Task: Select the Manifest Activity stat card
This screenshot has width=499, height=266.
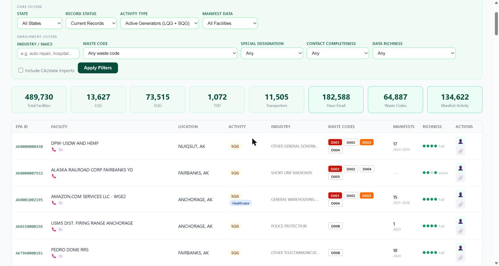Action: 455,100
